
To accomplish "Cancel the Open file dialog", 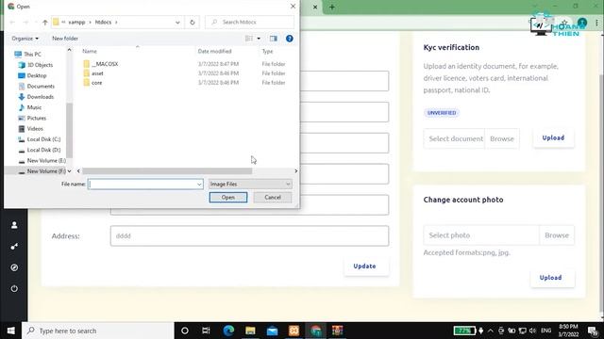I will [273, 197].
